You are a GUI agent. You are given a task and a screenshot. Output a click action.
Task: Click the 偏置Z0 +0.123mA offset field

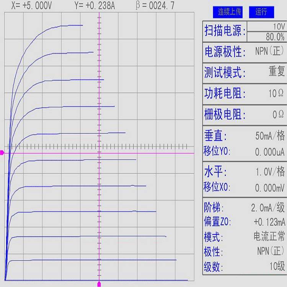click(x=269, y=222)
